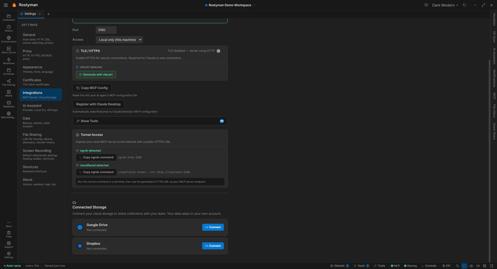Image resolution: width=497 pixels, height=269 pixels.
Task: Click the reload icon in title bar
Action: (x=464, y=5)
